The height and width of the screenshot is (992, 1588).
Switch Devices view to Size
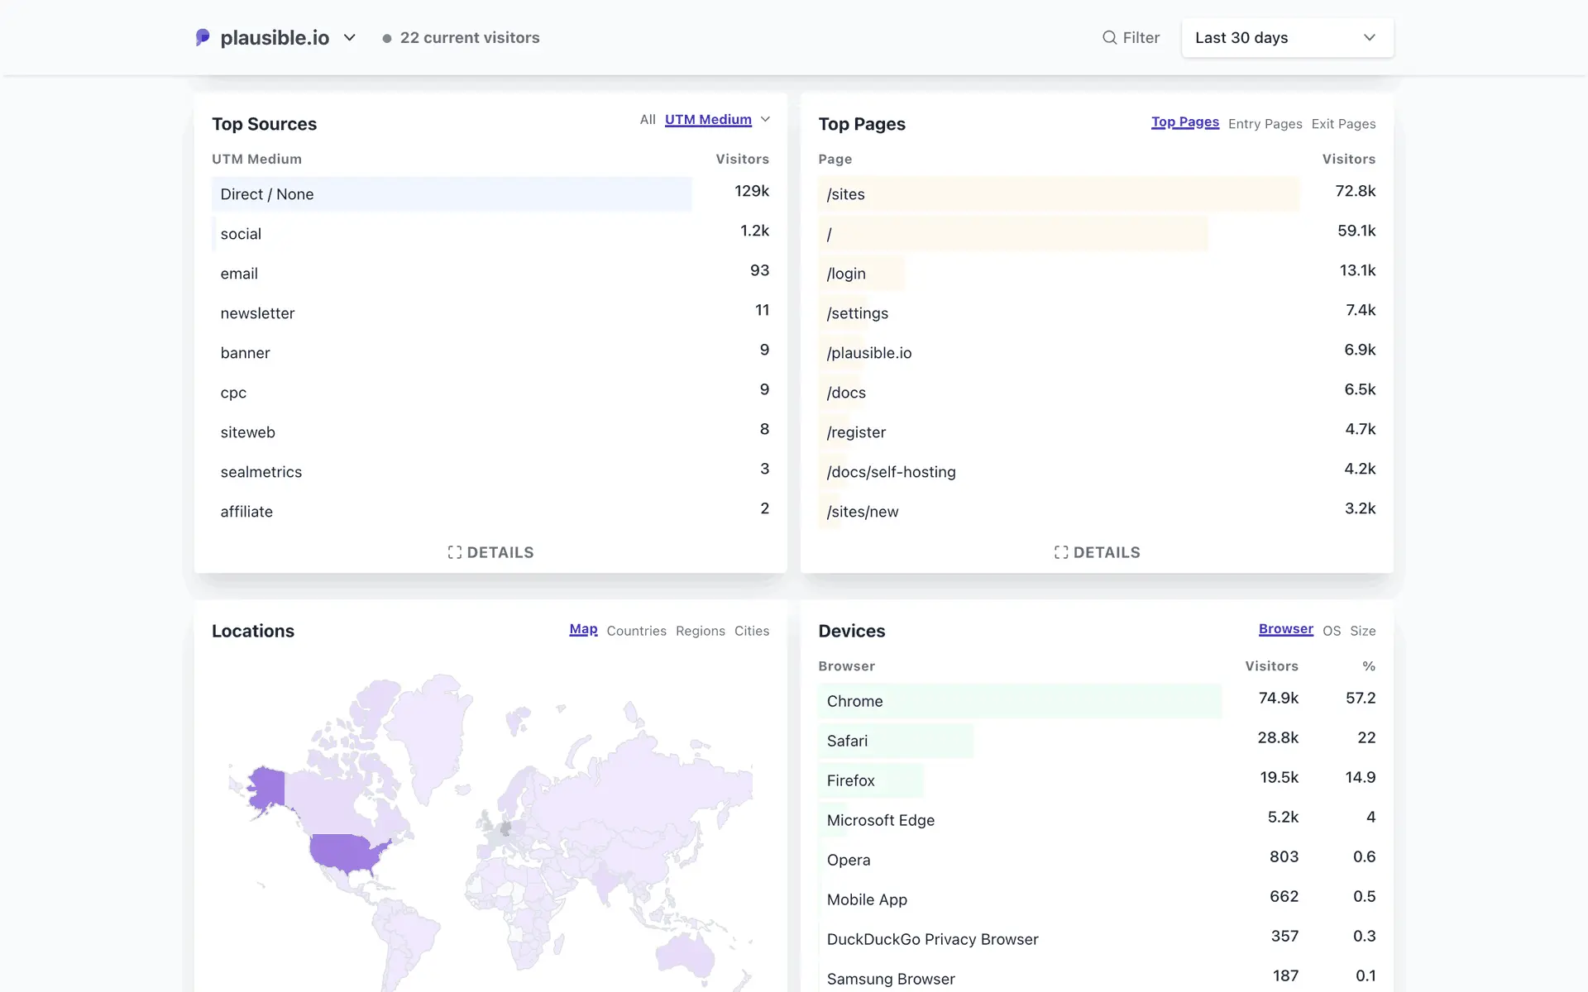coord(1362,631)
